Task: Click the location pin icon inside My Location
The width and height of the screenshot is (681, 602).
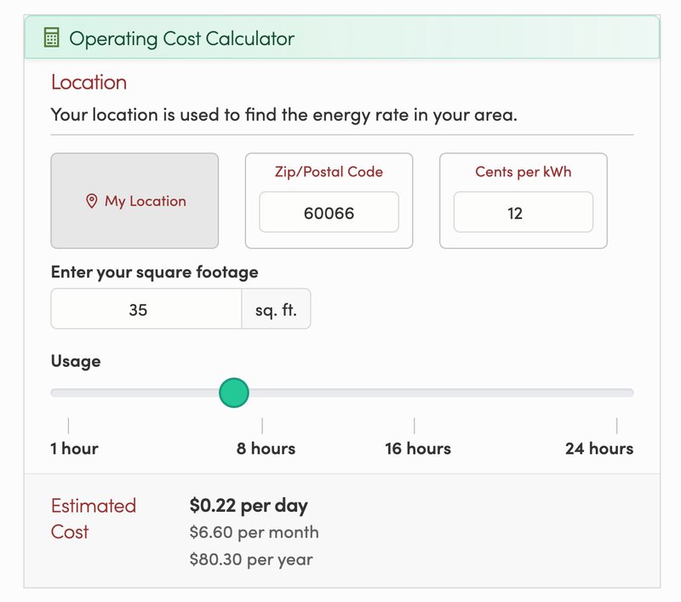Action: [90, 201]
